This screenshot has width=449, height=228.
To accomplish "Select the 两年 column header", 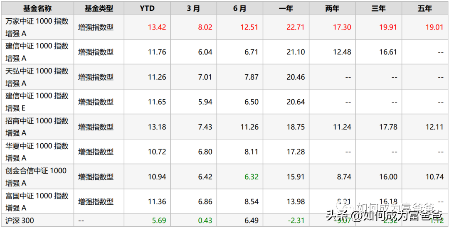I will [332, 8].
